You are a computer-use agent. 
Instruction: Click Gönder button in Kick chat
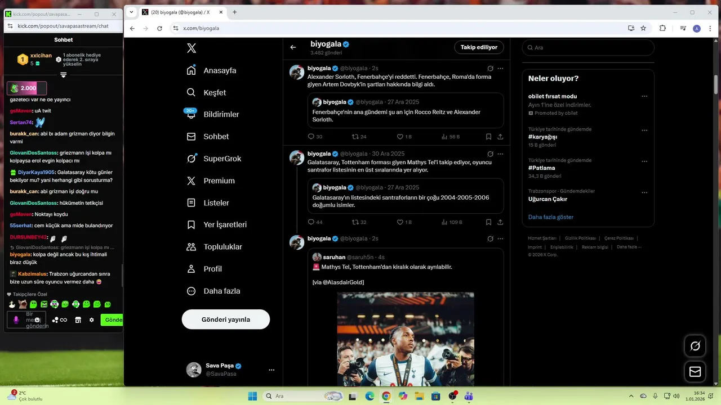tap(112, 319)
